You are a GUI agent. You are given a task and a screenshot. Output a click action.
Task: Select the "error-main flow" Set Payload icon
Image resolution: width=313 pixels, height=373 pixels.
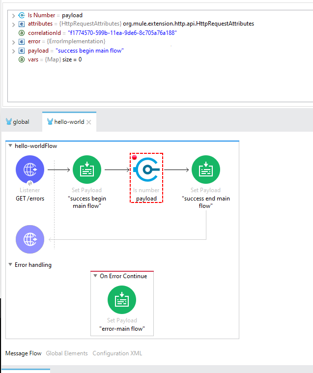[x=122, y=300]
